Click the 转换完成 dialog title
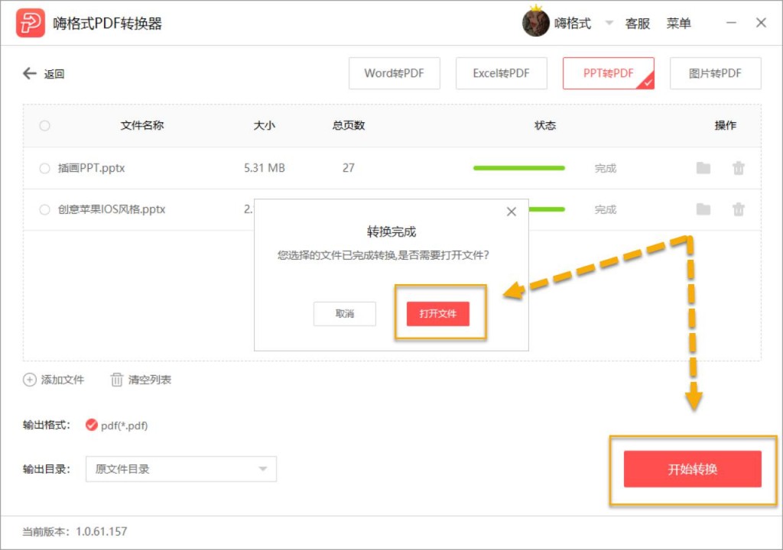The height and width of the screenshot is (550, 783). click(391, 231)
